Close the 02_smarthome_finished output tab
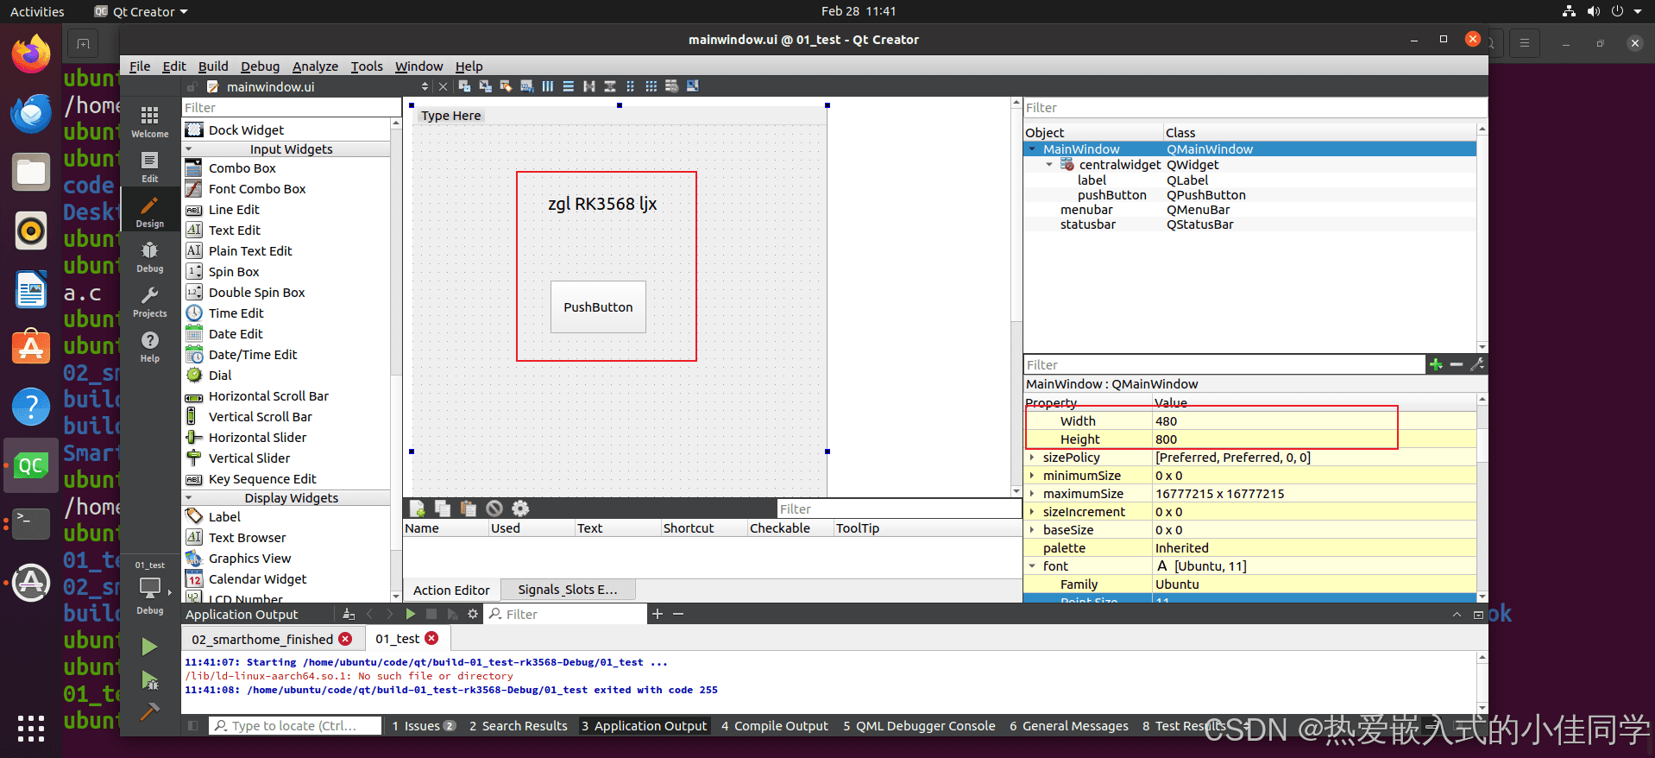Image resolution: width=1655 pixels, height=758 pixels. (345, 639)
